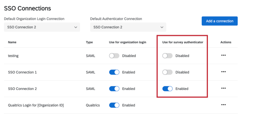Click the Type column header
Image resolution: width=253 pixels, height=126 pixels.
click(89, 42)
